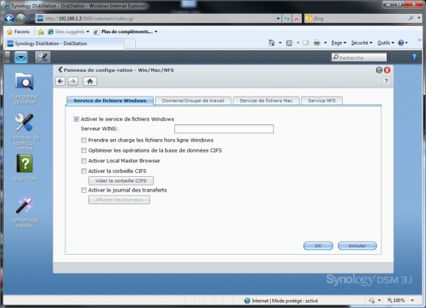Click Vider la corbeille CIFS button
Viewport: 426px width, 308px height.
[x=121, y=181]
